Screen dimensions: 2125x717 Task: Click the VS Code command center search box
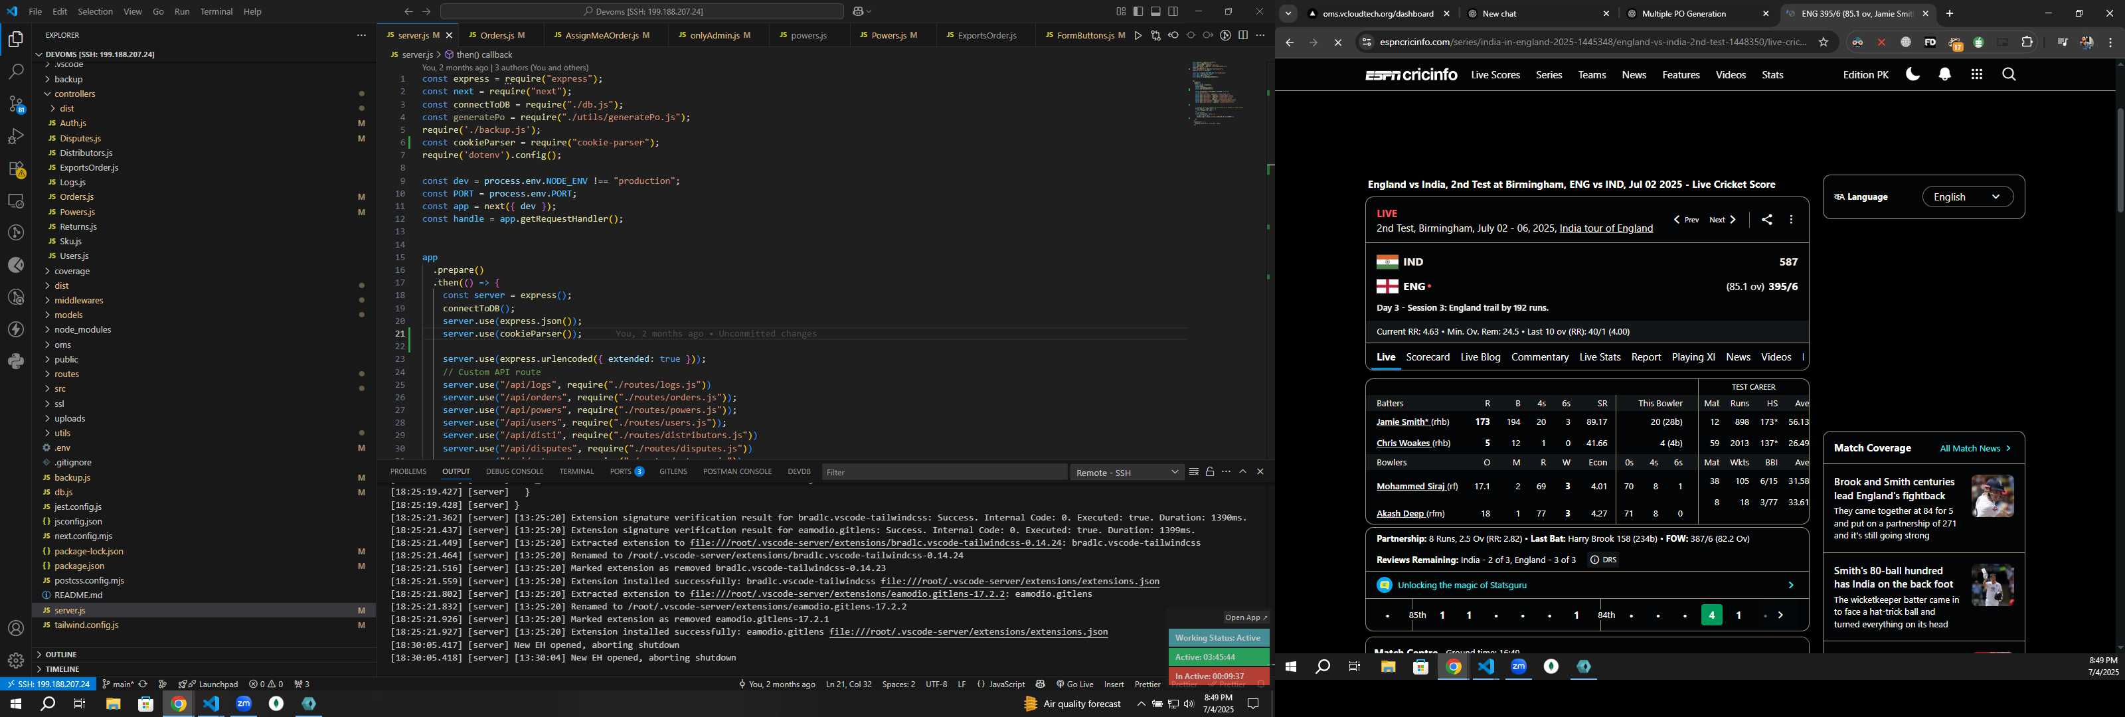641,11
